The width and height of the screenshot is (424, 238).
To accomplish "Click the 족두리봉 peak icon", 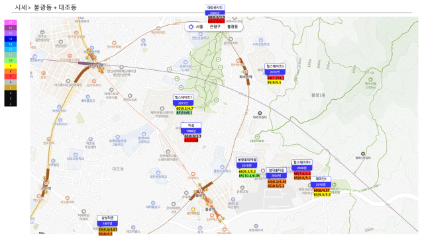I will pos(370,79).
